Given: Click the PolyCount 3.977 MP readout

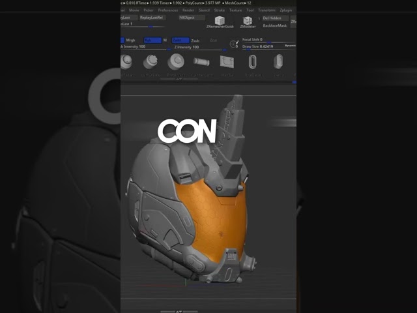Looking at the screenshot, I should [x=203, y=3].
